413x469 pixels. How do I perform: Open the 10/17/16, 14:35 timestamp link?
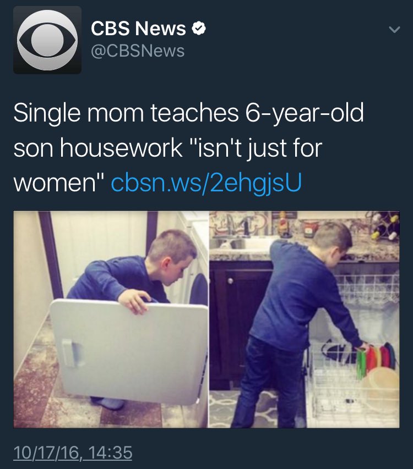click(73, 452)
